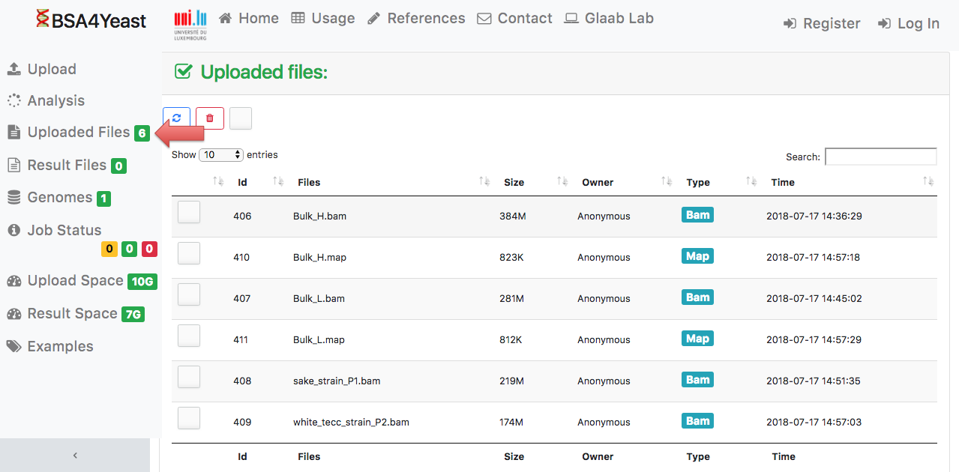Open the Show entries count dropdown
Screen dimensions: 959x472
pyautogui.click(x=221, y=155)
